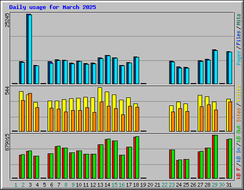Click the 25245 y-axis maximum label
This screenshot has height=190, width=244.
coord(7,20)
